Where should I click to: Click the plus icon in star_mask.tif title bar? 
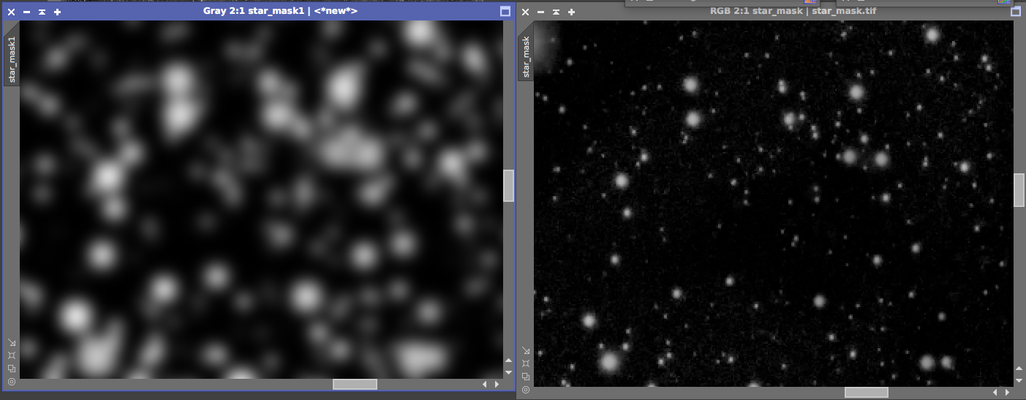(572, 12)
